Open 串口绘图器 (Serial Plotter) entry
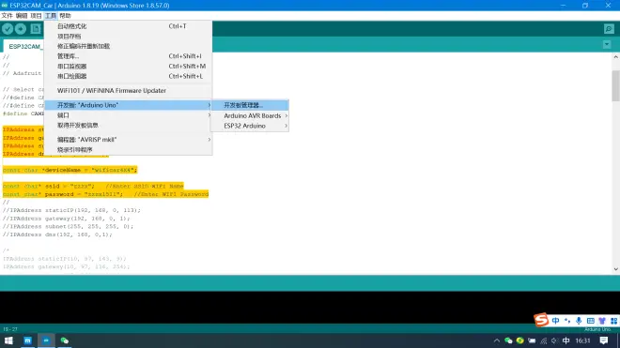Image resolution: width=620 pixels, height=348 pixels. click(x=128, y=76)
